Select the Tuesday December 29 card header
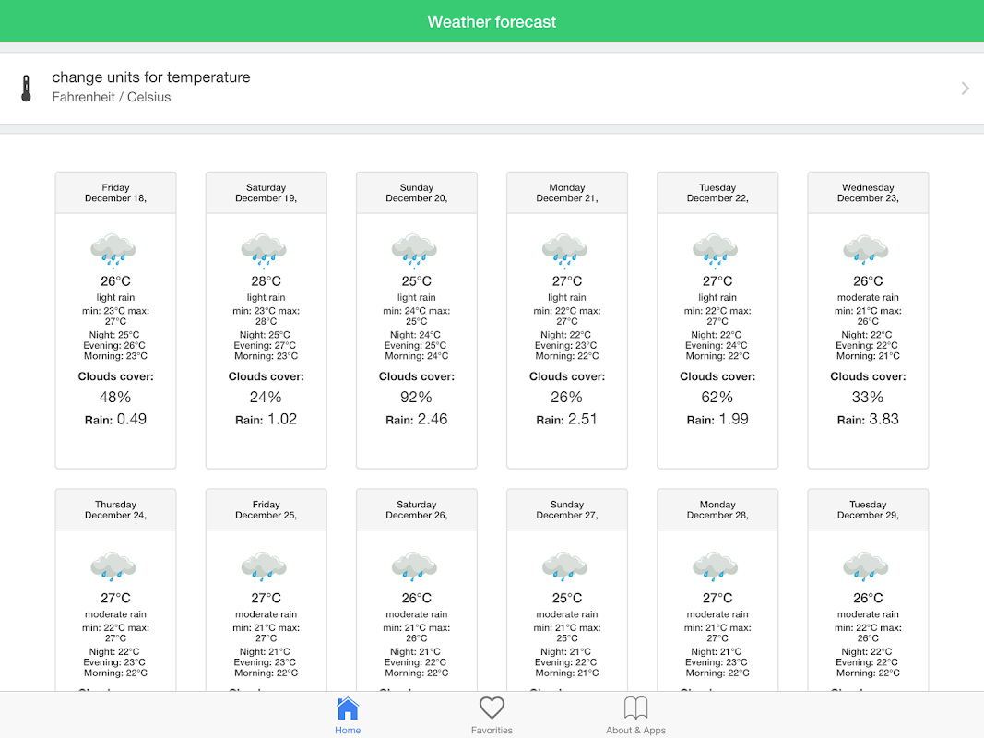984x738 pixels. (x=868, y=509)
